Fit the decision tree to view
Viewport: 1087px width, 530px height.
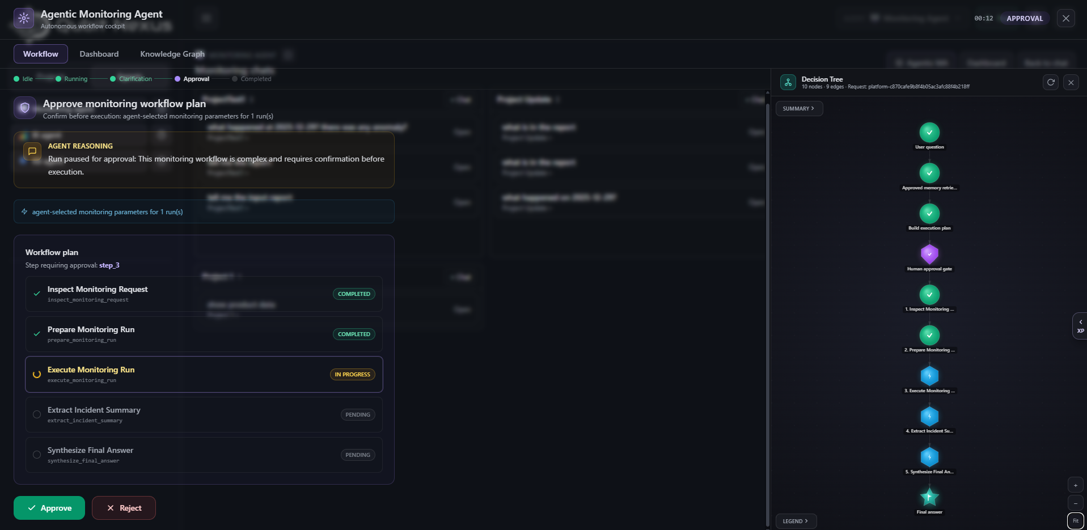click(x=1076, y=520)
